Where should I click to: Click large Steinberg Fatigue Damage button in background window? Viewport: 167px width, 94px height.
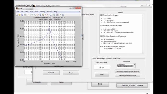132,85
